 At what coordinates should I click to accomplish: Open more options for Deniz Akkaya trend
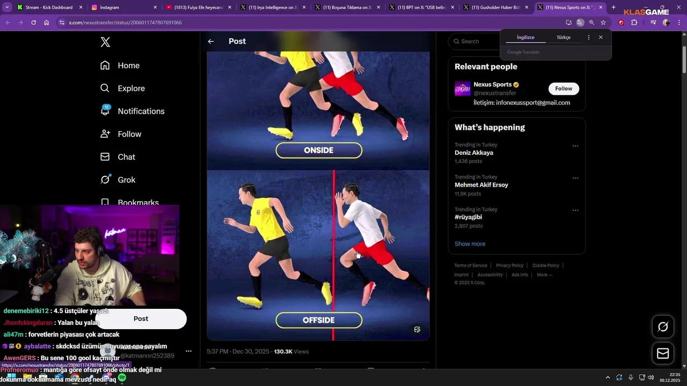coord(575,146)
